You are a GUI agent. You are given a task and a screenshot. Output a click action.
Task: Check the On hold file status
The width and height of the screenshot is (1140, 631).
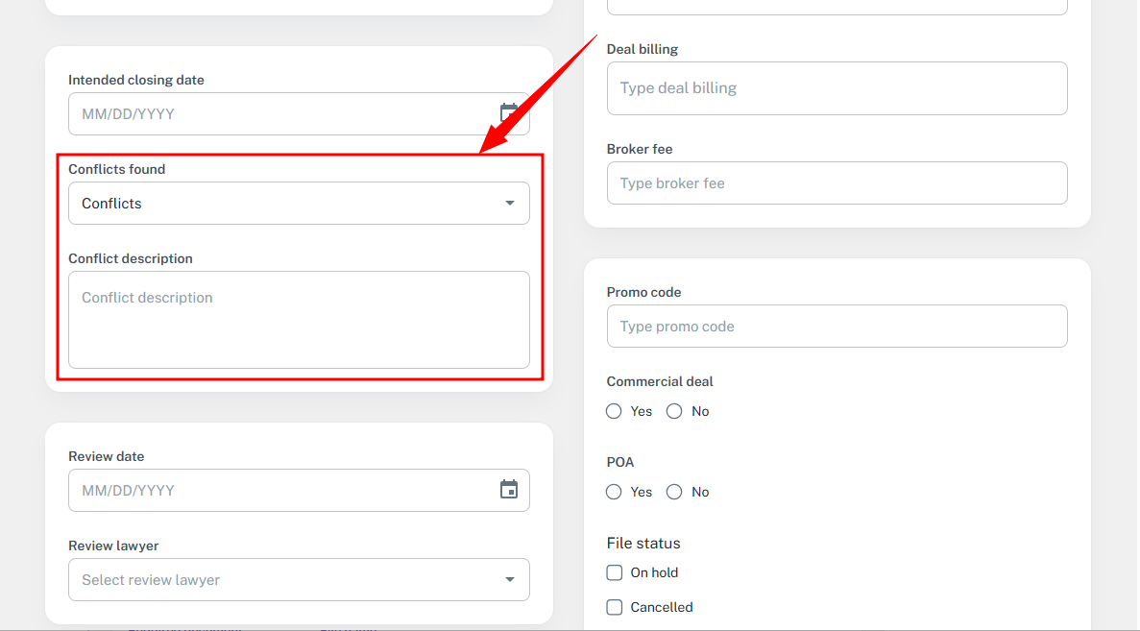point(615,572)
